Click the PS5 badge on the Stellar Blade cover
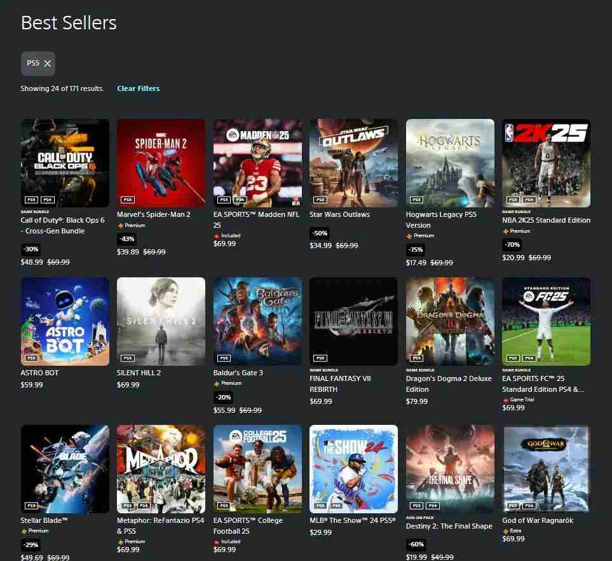This screenshot has height=561, width=612. (x=31, y=506)
